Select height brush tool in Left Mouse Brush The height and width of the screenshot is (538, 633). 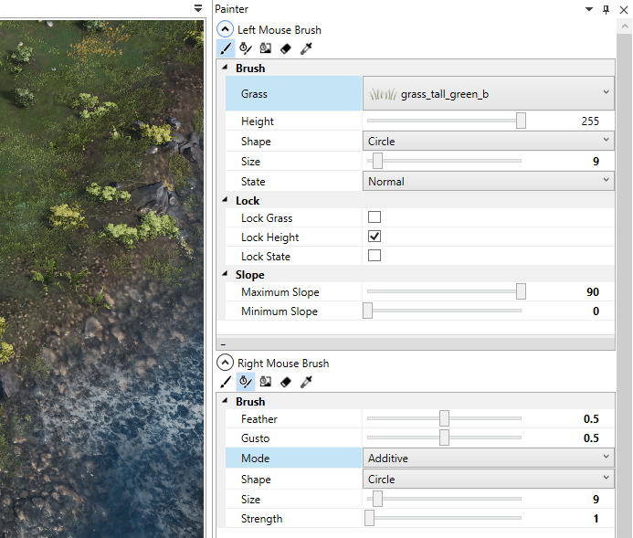point(246,48)
